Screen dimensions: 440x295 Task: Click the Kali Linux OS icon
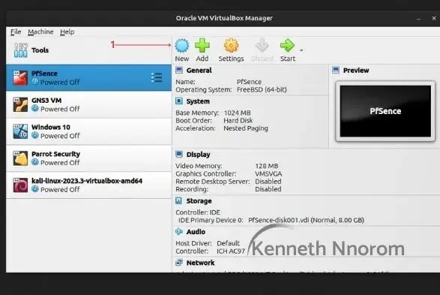(x=20, y=185)
